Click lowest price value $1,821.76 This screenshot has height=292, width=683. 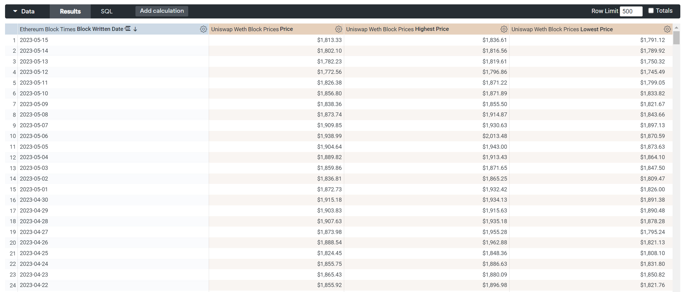pos(652,285)
